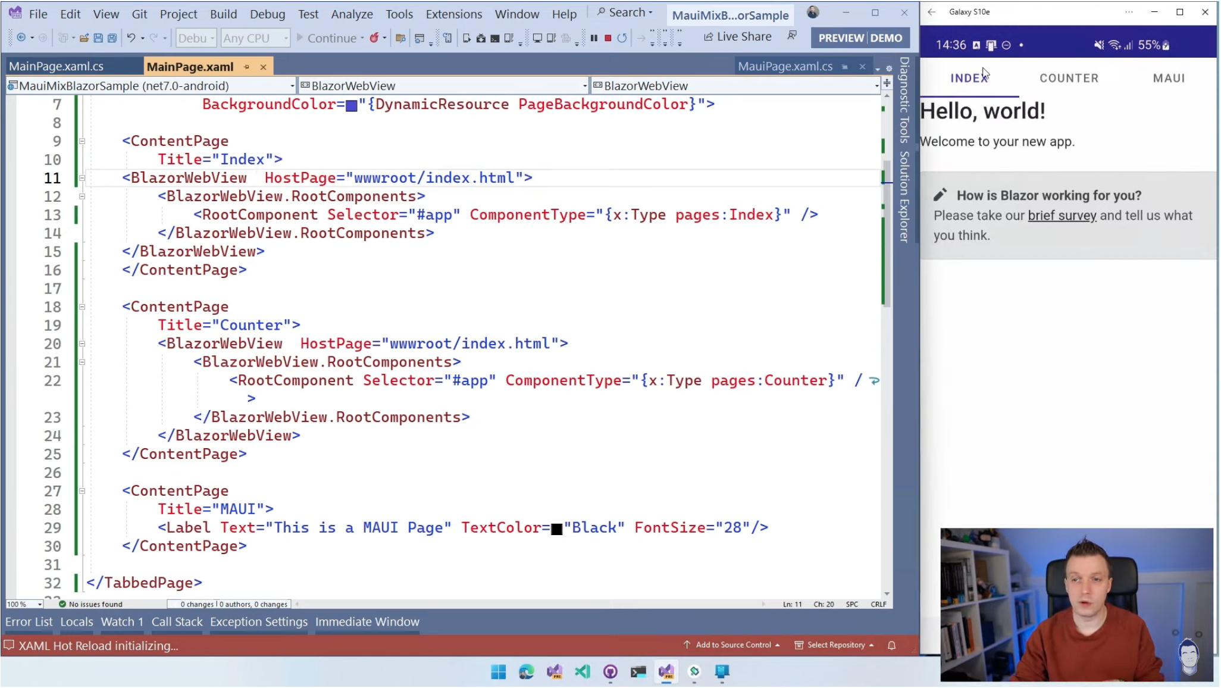Open the Immediate Window tab

tap(367, 622)
